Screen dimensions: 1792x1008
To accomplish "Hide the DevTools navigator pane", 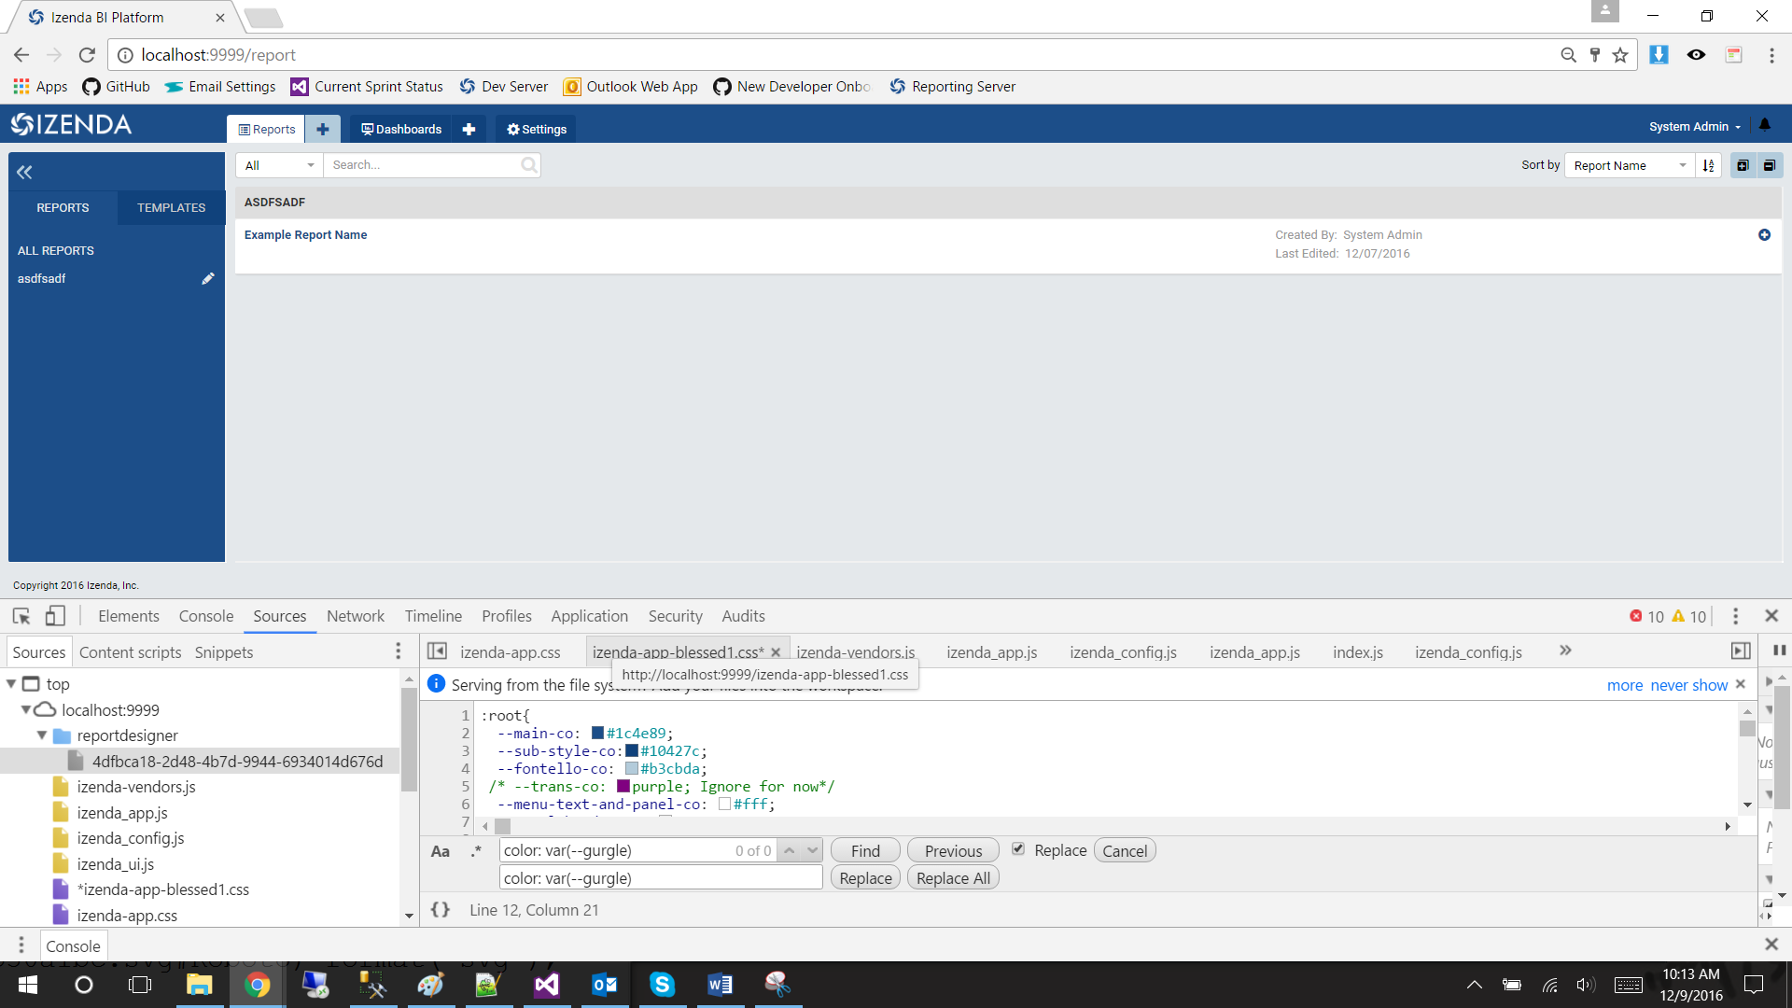I will pyautogui.click(x=437, y=651).
